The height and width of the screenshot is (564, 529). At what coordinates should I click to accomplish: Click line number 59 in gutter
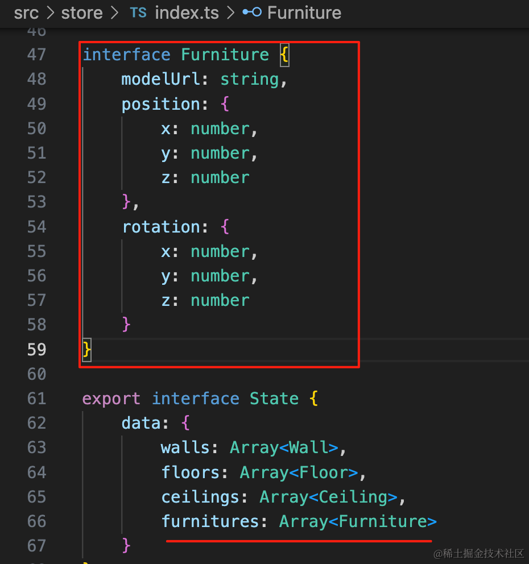37,350
